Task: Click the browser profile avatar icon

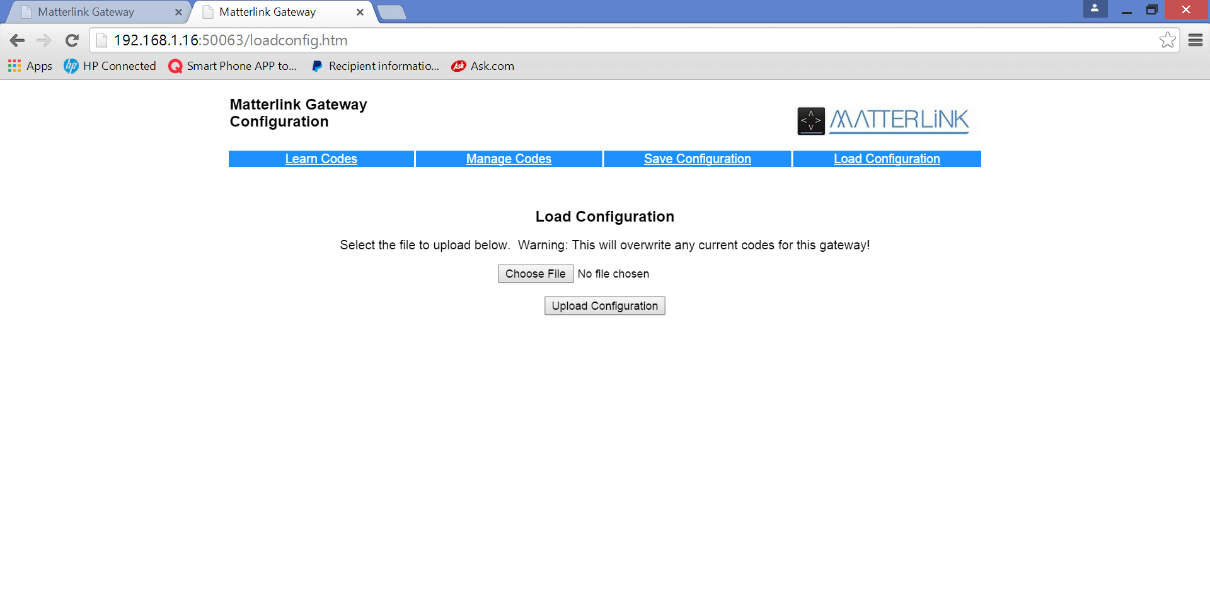Action: pyautogui.click(x=1095, y=9)
